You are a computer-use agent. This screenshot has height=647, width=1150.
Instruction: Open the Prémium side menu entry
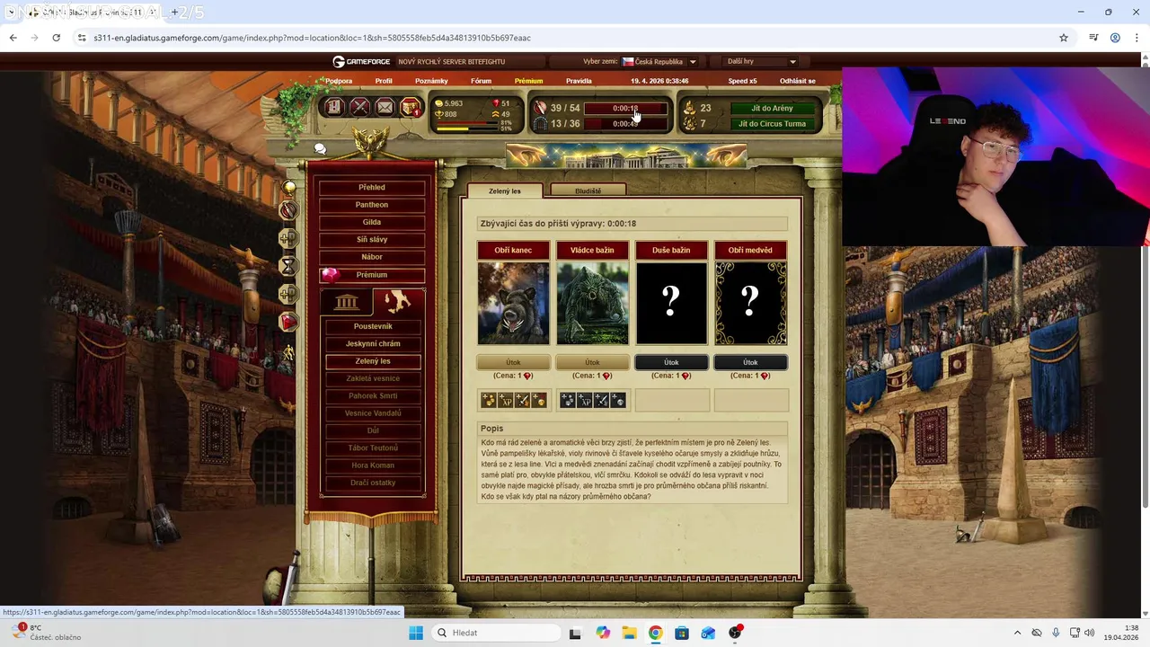pyautogui.click(x=372, y=275)
